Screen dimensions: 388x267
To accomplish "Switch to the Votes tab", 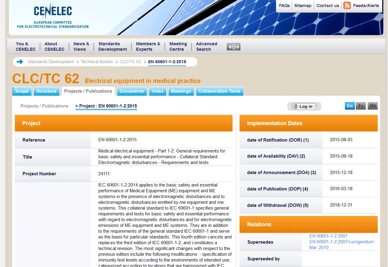I will 158,91.
